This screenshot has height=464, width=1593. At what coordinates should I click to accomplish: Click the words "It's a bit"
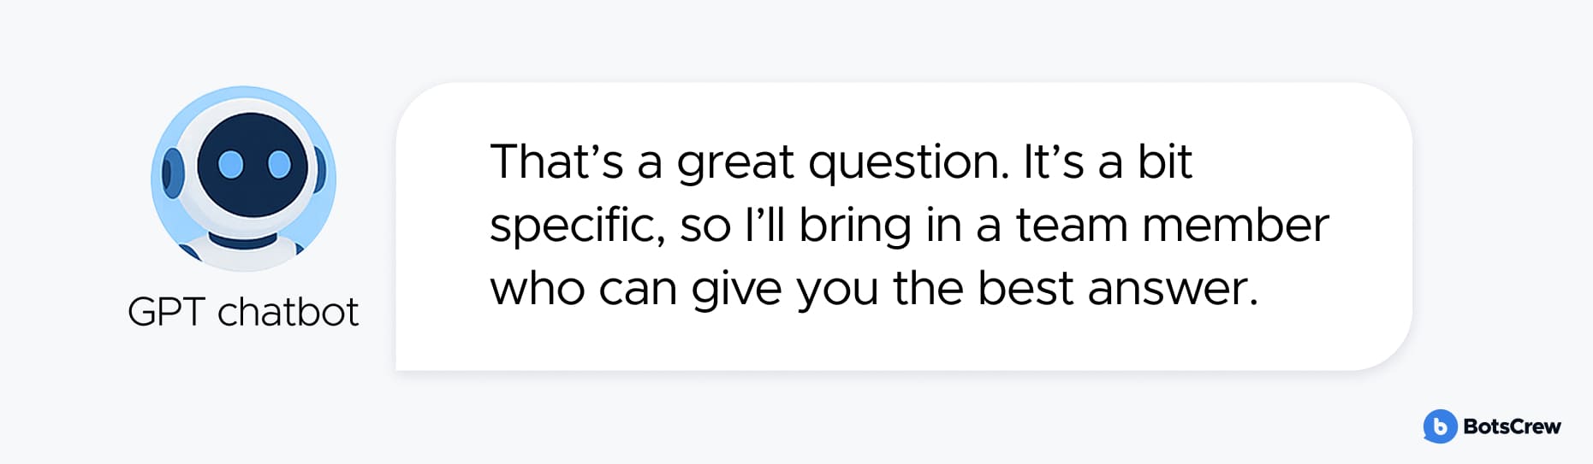[1108, 162]
